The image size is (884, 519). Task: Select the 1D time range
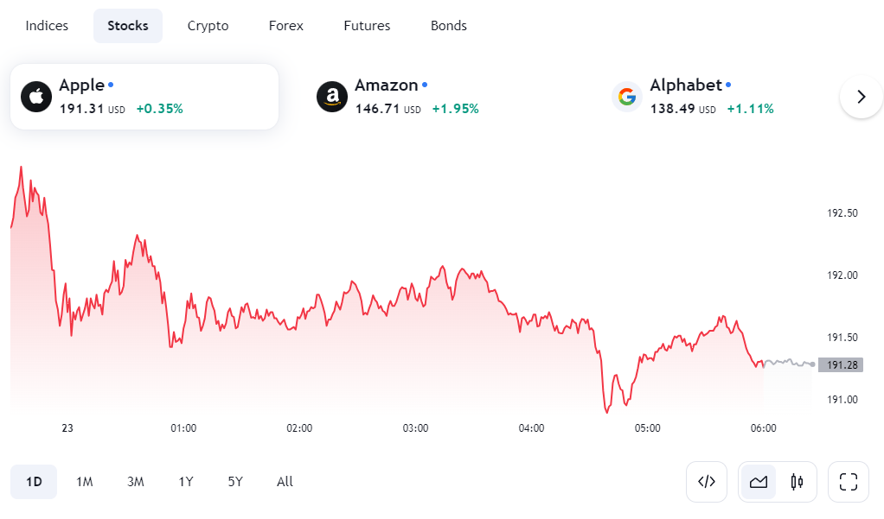pos(34,482)
